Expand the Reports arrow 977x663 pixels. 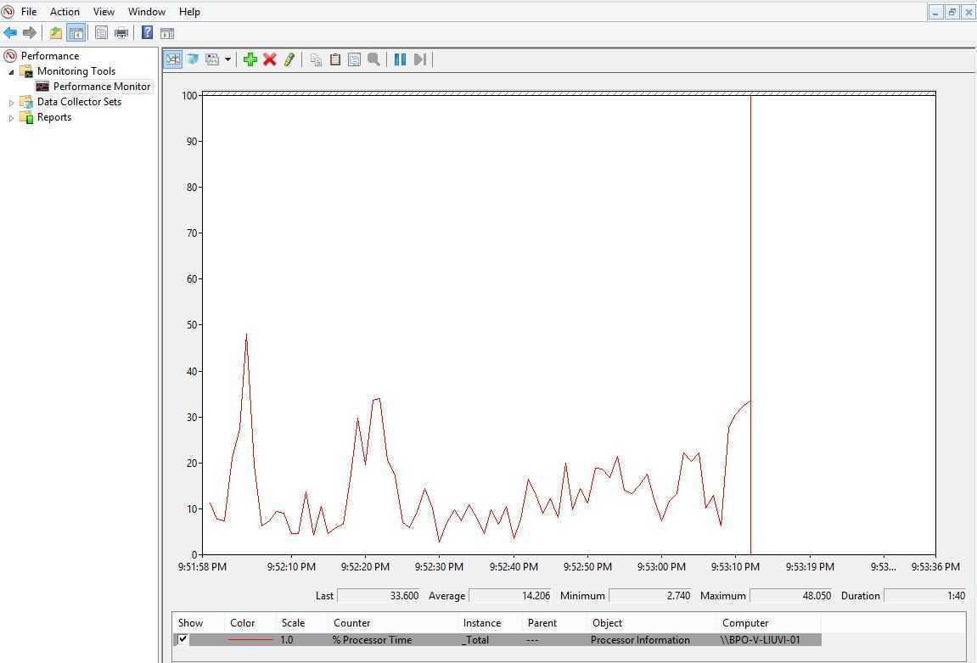(11, 118)
